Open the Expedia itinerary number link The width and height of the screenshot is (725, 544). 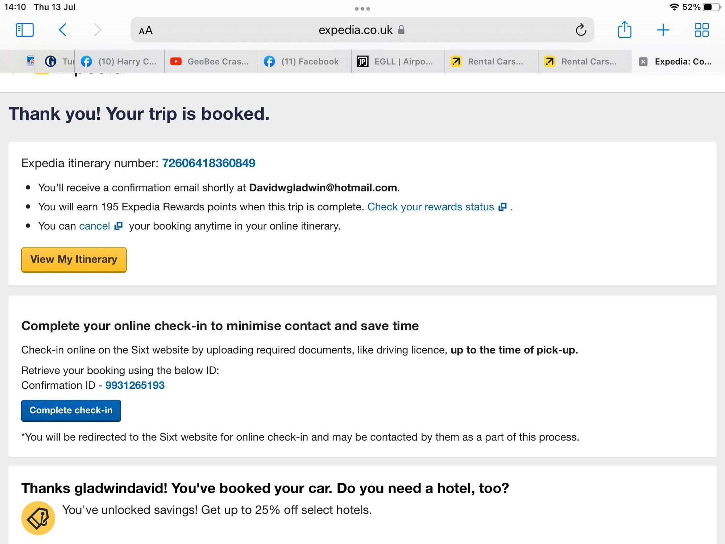(x=208, y=163)
